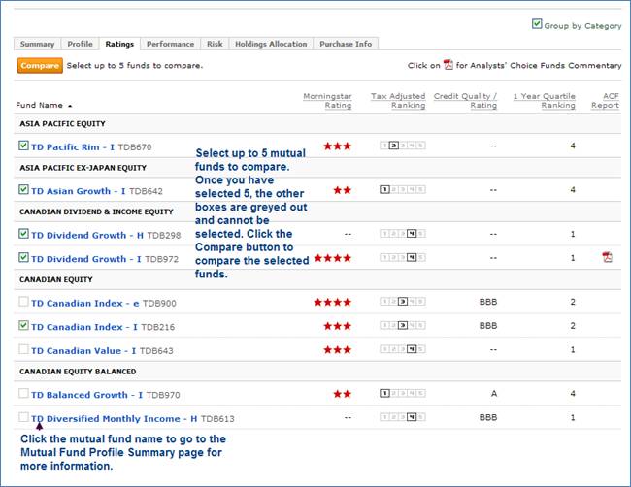Open the Purchase Info tab
The image size is (631, 487).
[346, 44]
